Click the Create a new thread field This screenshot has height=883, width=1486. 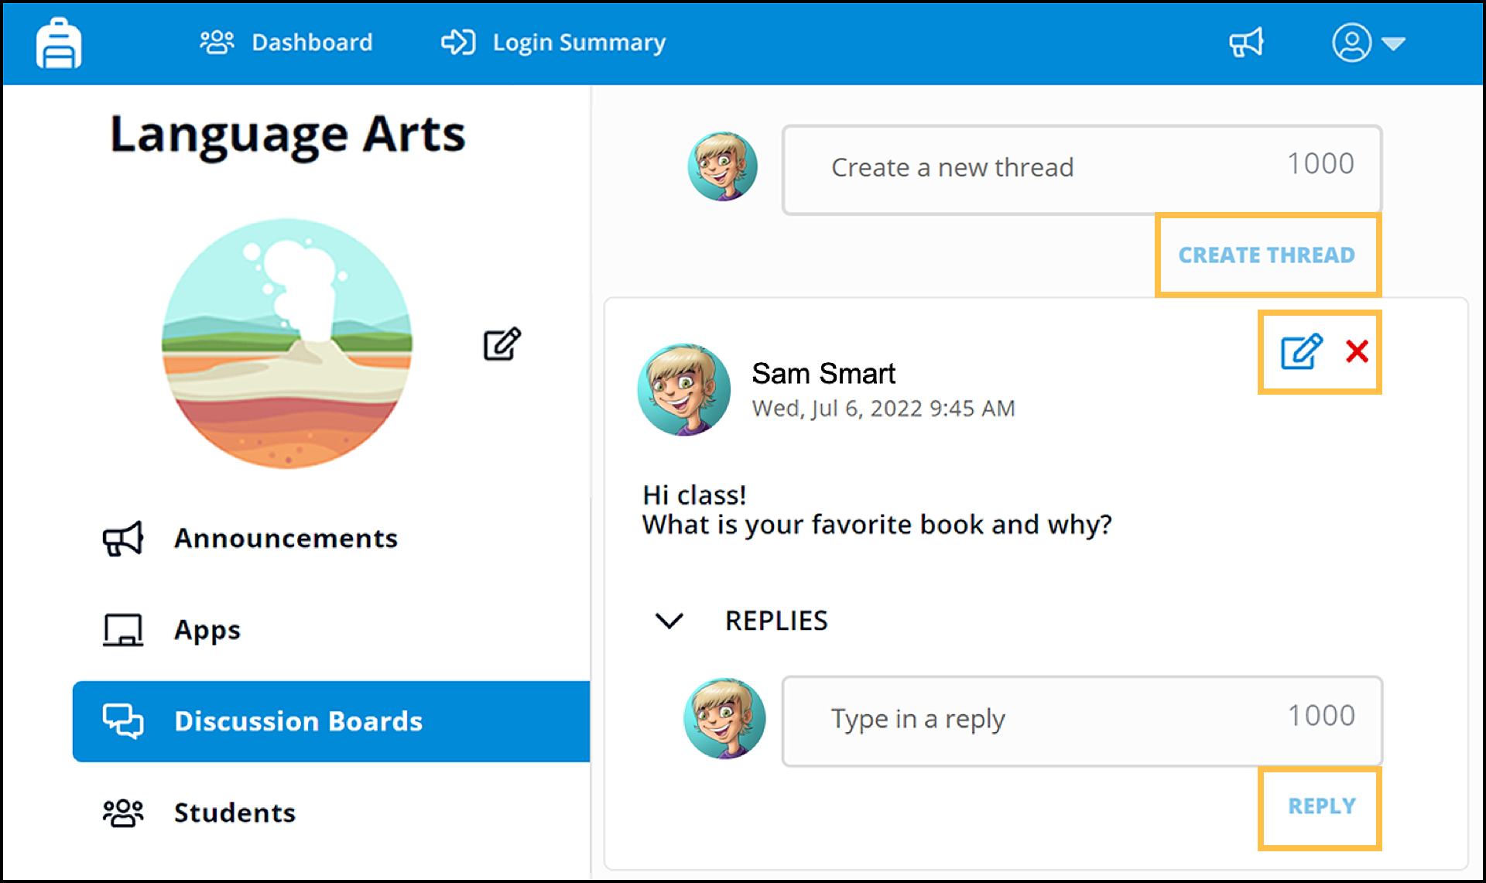click(1082, 169)
